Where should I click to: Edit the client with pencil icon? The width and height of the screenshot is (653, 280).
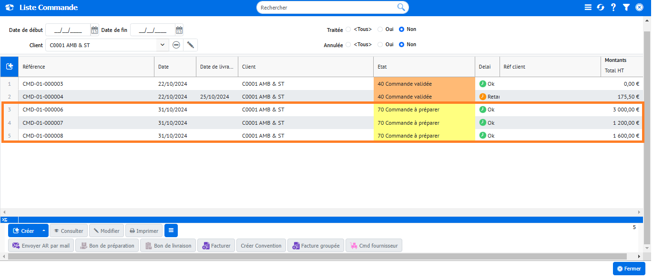point(190,45)
